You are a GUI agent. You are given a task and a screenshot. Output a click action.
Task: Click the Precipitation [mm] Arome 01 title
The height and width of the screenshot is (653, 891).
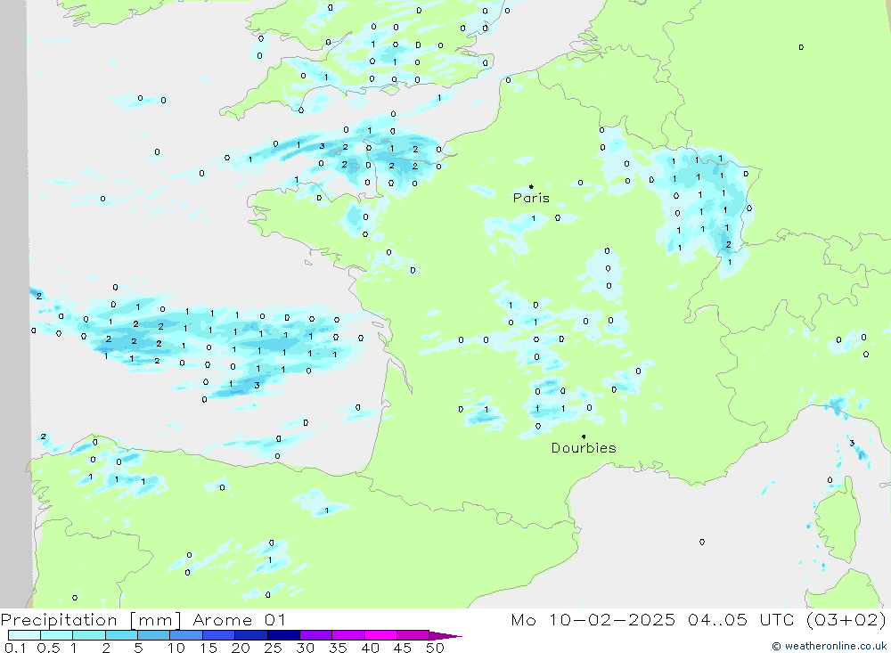(143, 619)
